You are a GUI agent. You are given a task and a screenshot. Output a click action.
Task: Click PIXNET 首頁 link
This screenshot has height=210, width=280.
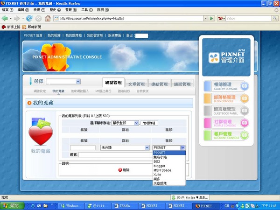tap(33, 35)
